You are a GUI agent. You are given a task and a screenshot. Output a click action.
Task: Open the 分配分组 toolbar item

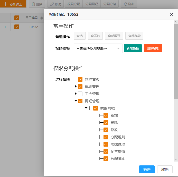(109, 4)
